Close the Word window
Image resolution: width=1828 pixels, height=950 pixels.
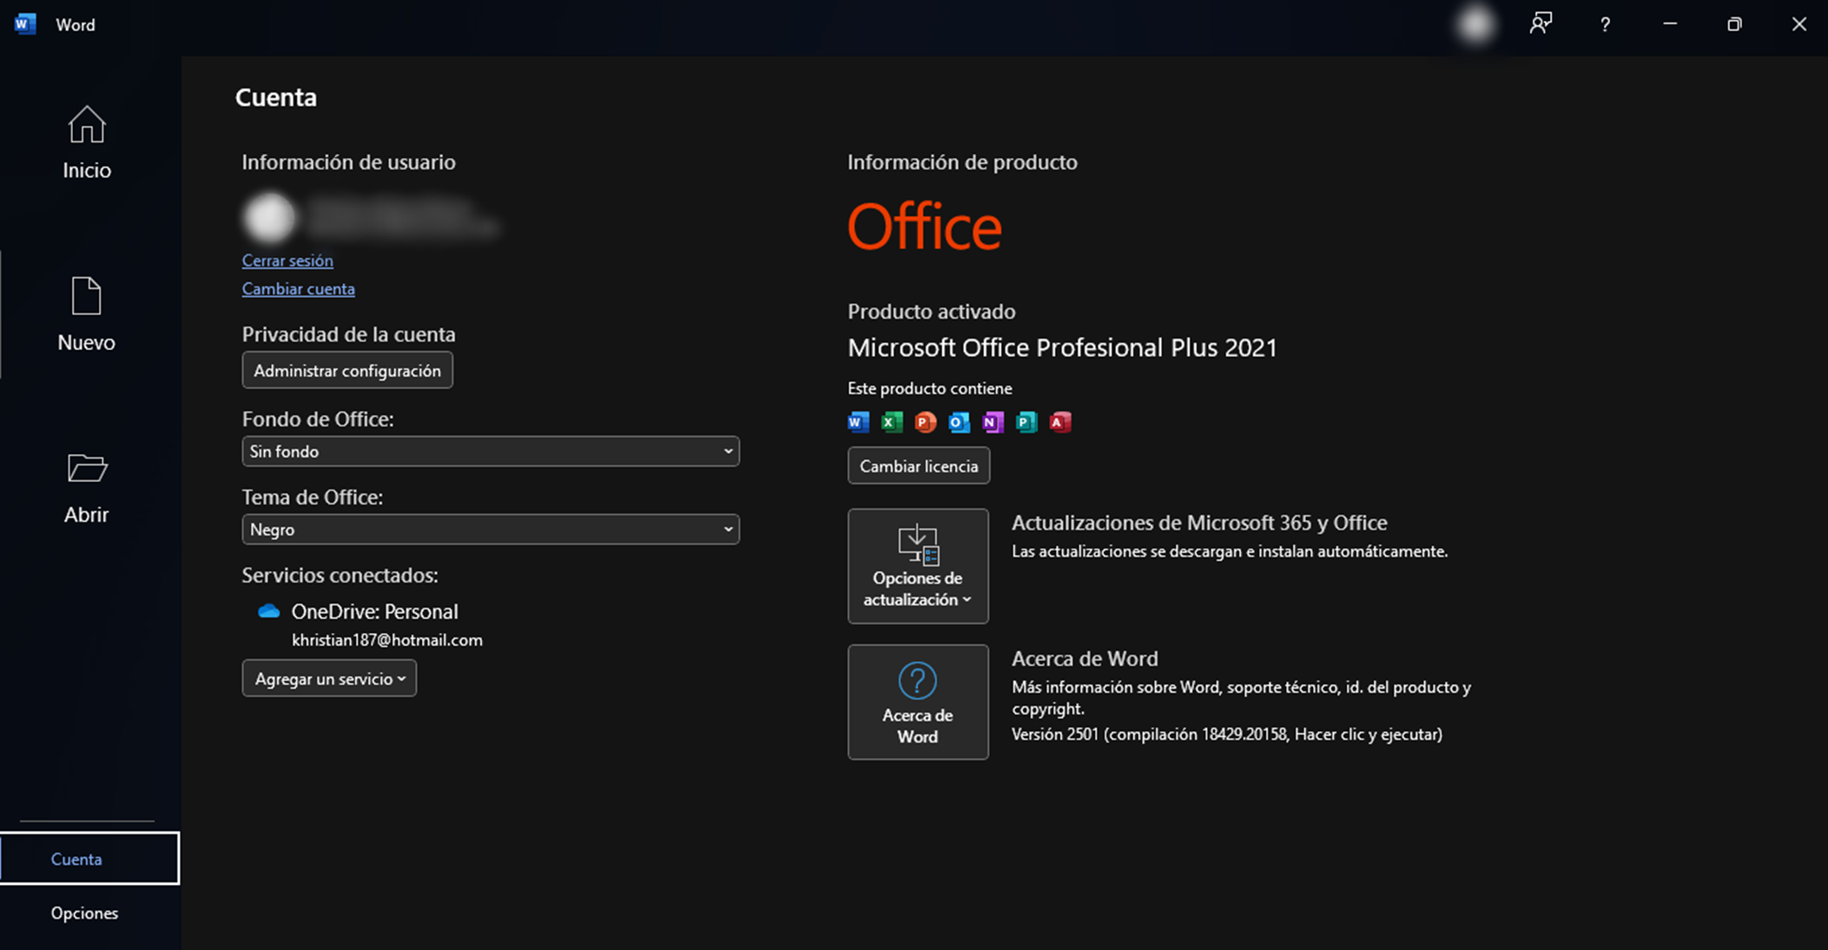pos(1798,24)
